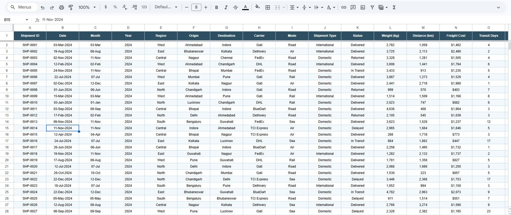Viewport: 511px width, 215px height.
Task: Click the Insert chart icon
Action: pos(363,7)
